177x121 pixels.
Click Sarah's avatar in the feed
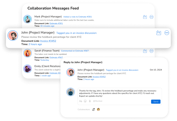coord(27,53)
